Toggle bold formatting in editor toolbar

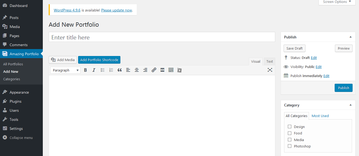(x=85, y=70)
